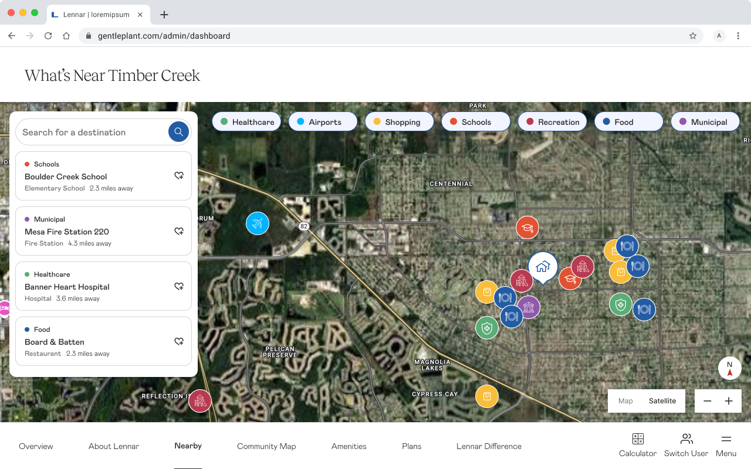Open the Lennar Difference tab
This screenshot has height=469, width=751.
click(489, 446)
